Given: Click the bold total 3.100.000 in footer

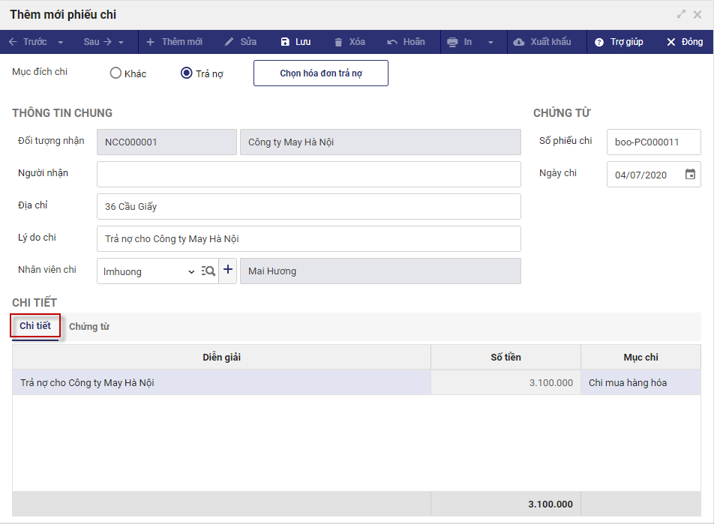Looking at the screenshot, I should click(550, 505).
